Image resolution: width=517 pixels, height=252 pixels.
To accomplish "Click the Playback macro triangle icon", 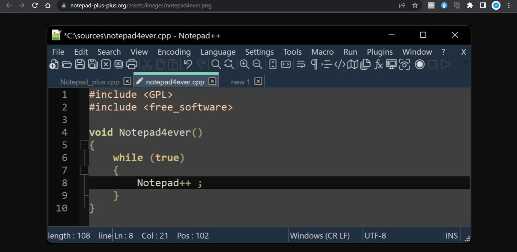I will 445,64.
